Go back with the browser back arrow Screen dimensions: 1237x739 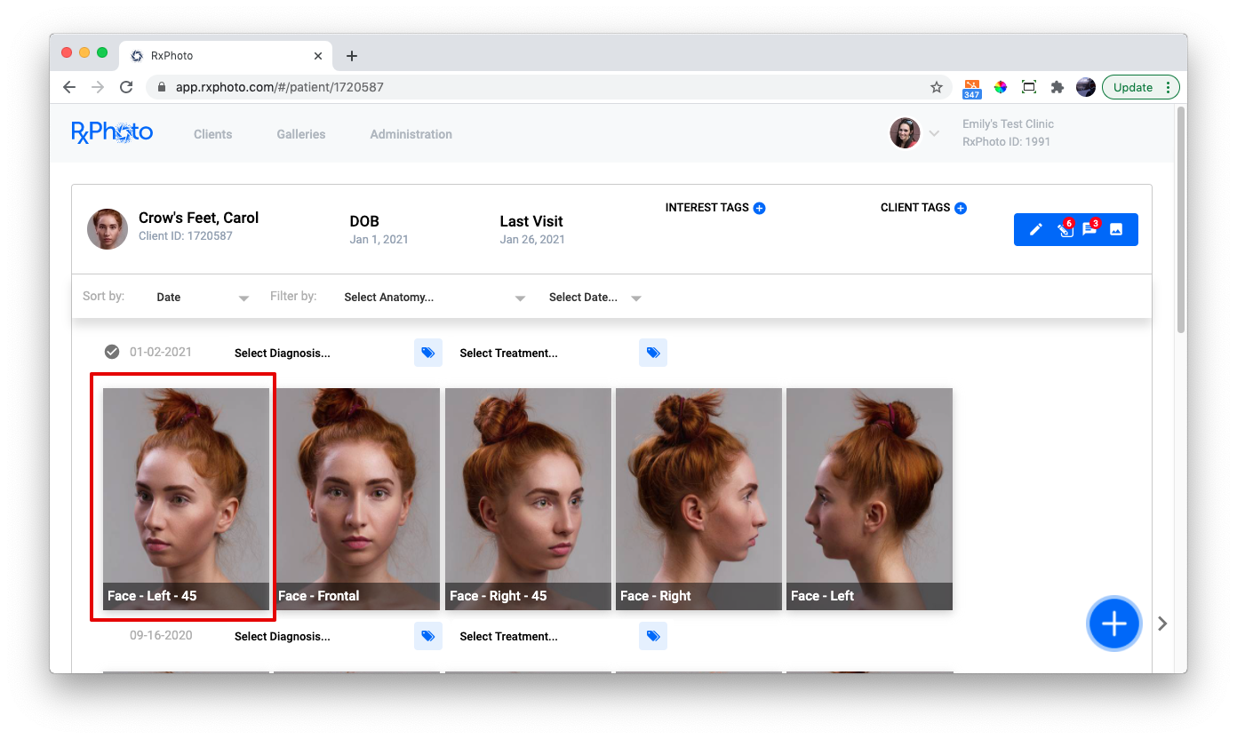point(69,87)
